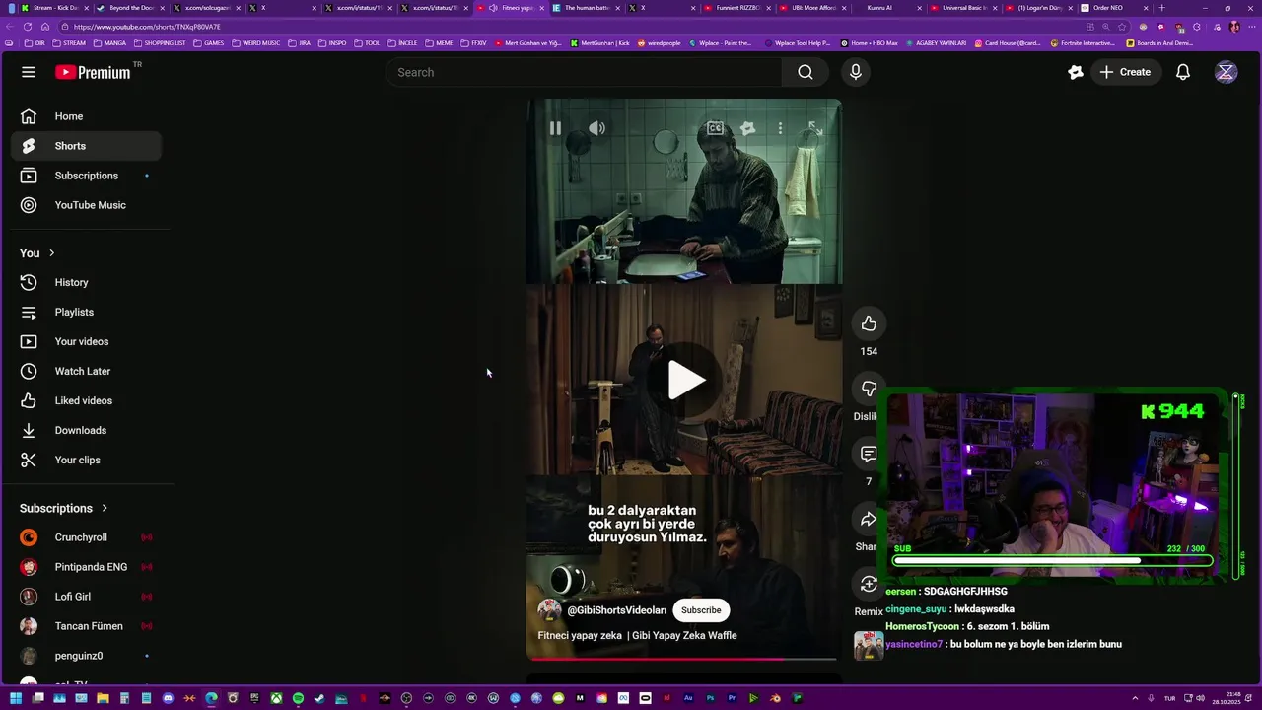Open the Windows Start menu
This screenshot has width=1262, height=710.
click(16, 698)
